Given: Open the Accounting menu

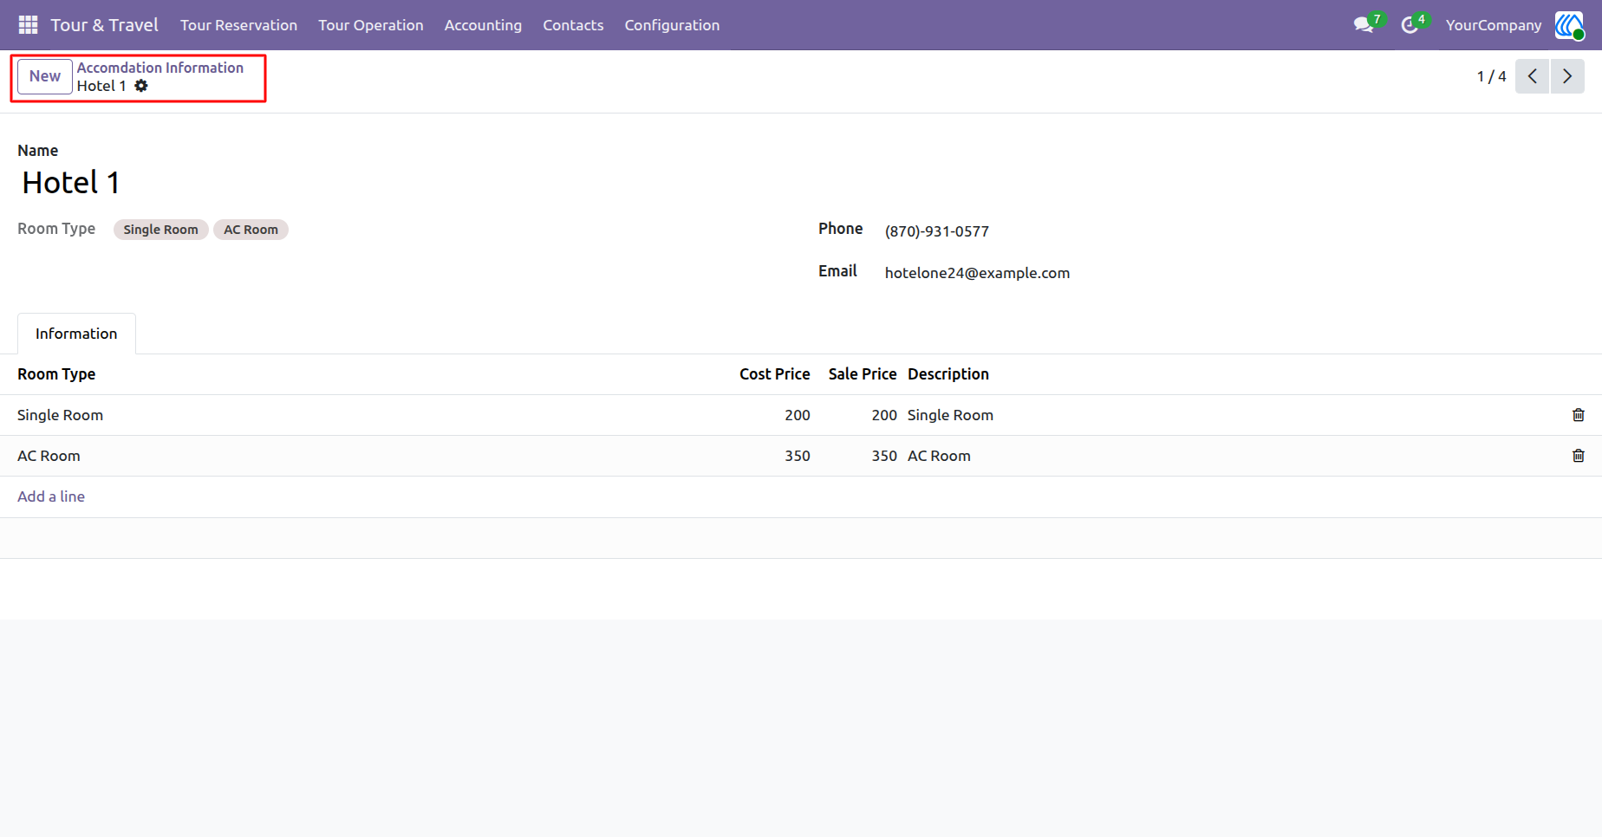Looking at the screenshot, I should tap(483, 25).
